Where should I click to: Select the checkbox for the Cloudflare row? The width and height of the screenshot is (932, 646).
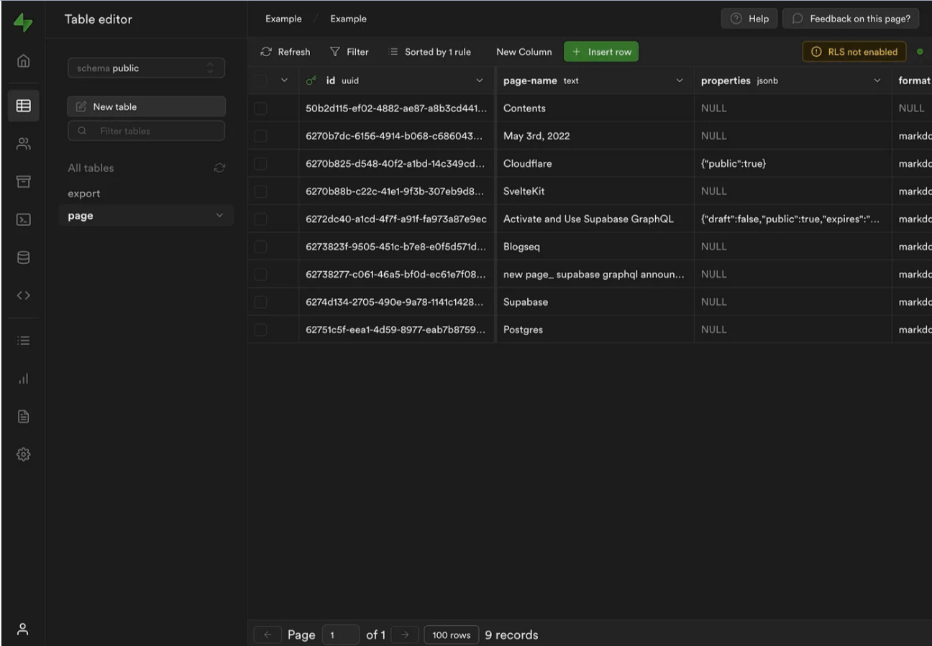click(260, 164)
